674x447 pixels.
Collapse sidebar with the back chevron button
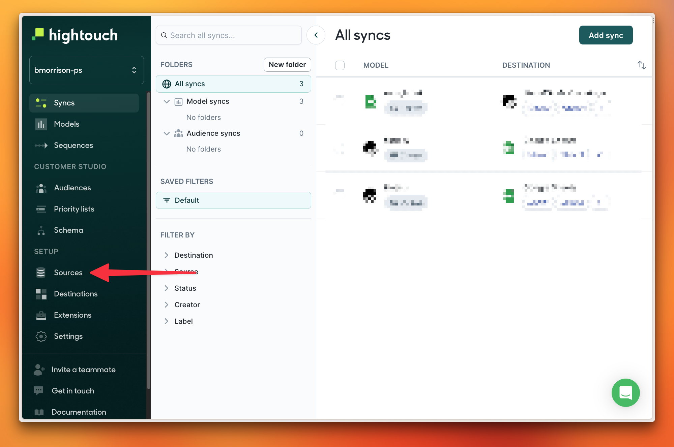[316, 35]
